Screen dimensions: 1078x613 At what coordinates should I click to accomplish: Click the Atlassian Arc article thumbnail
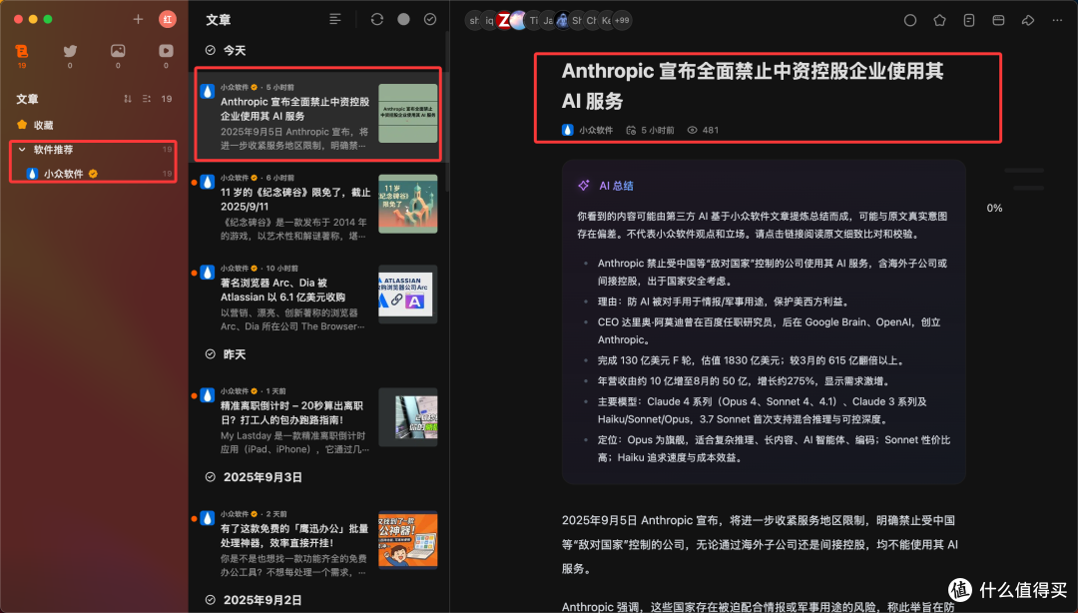point(407,295)
